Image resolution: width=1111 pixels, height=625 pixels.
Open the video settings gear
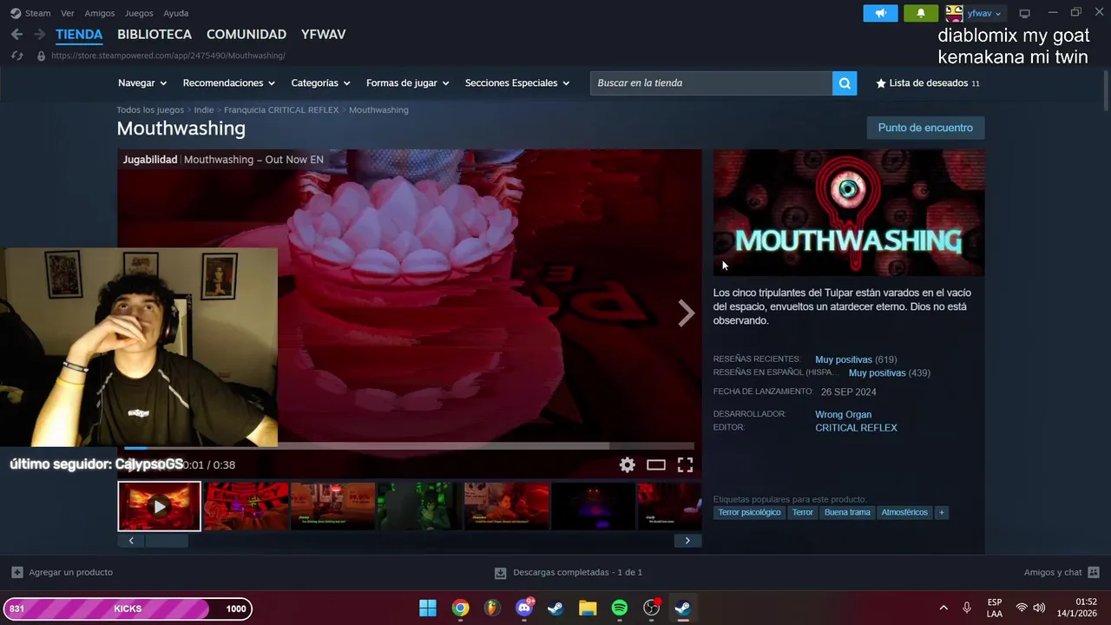point(627,464)
